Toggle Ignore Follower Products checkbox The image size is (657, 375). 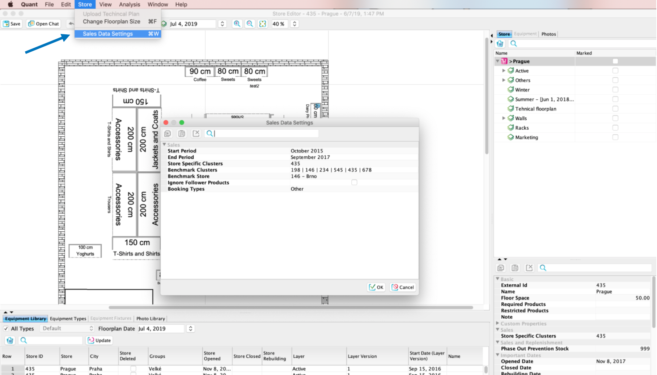click(354, 182)
